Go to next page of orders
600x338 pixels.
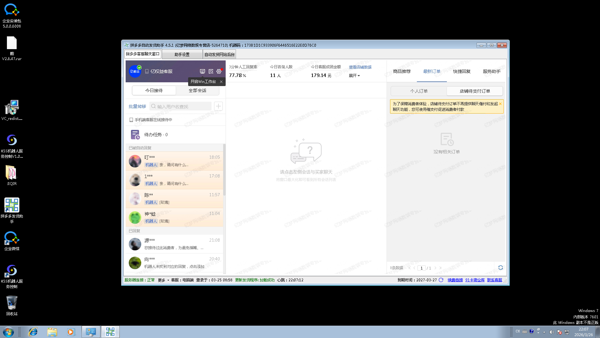click(435, 268)
